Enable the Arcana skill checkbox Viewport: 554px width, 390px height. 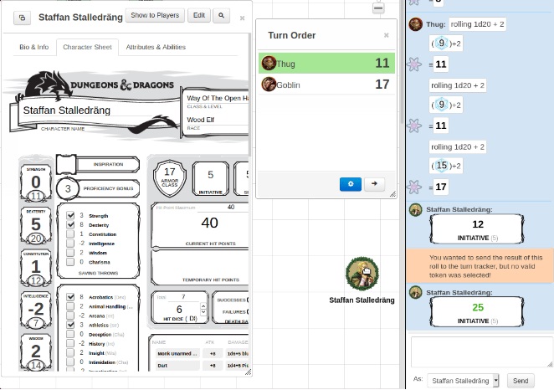(x=70, y=316)
